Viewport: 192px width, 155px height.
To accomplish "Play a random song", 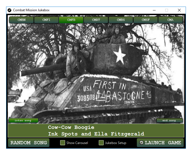I will tap(29, 143).
